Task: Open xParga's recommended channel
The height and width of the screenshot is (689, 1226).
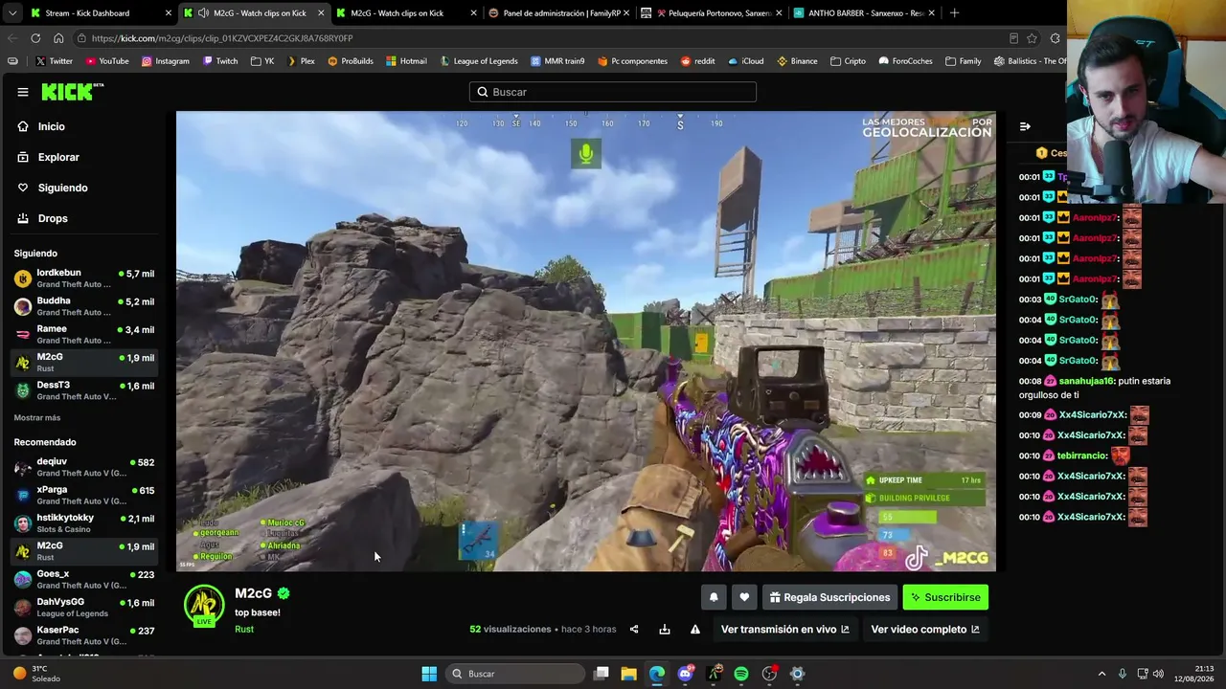Action: tap(84, 495)
